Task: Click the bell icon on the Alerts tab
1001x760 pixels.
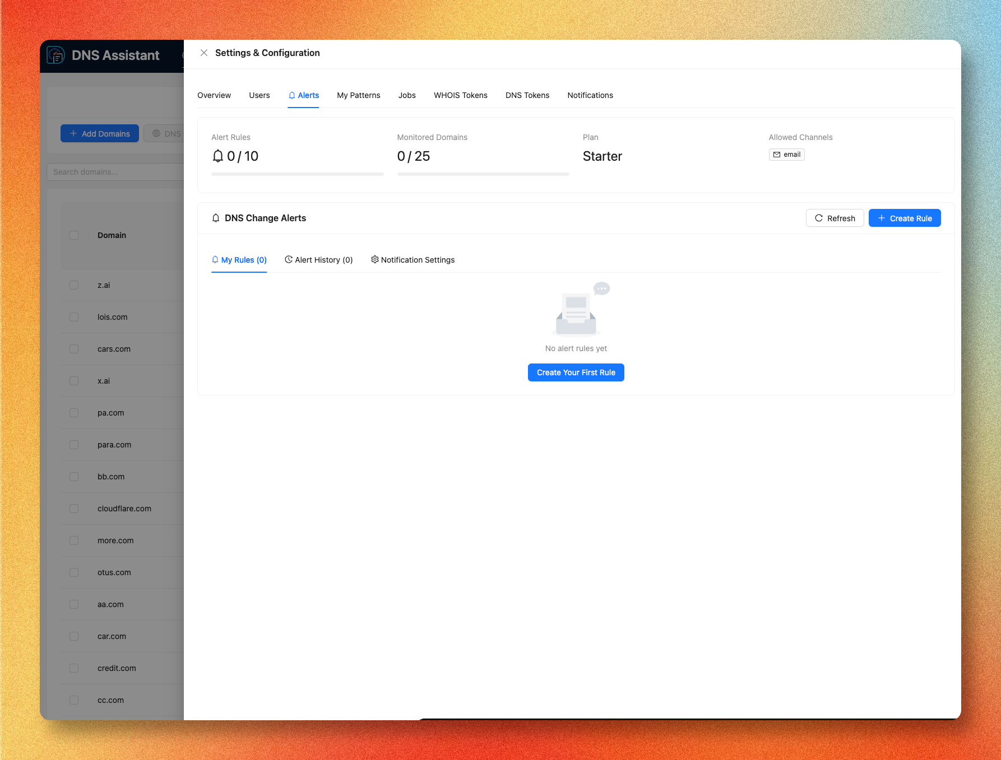Action: tap(291, 95)
